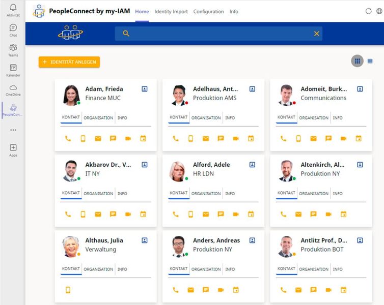
Task: Select KONTAKT tab on Akbarov Dr. card
Action: [x=71, y=193]
